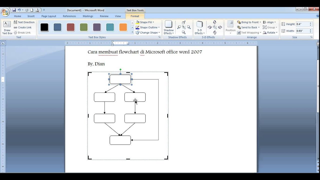Open the Undo history dropdown arrow

point(22,10)
